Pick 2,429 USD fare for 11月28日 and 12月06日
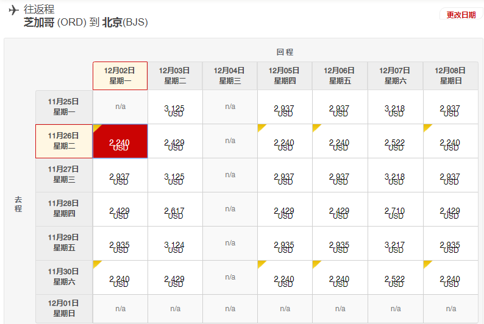This screenshot has height=324, width=484. click(x=340, y=210)
